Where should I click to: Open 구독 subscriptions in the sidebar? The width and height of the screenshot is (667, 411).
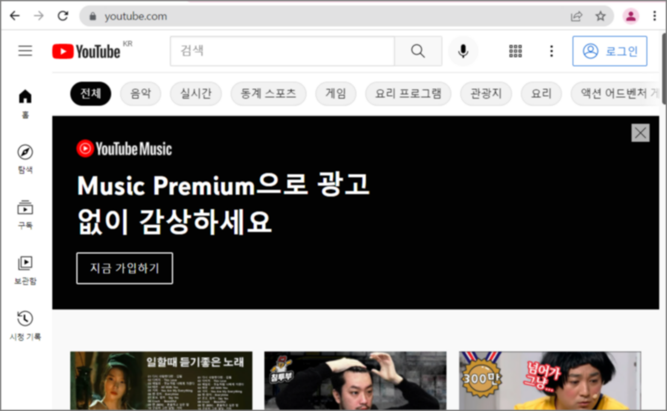pyautogui.click(x=25, y=214)
